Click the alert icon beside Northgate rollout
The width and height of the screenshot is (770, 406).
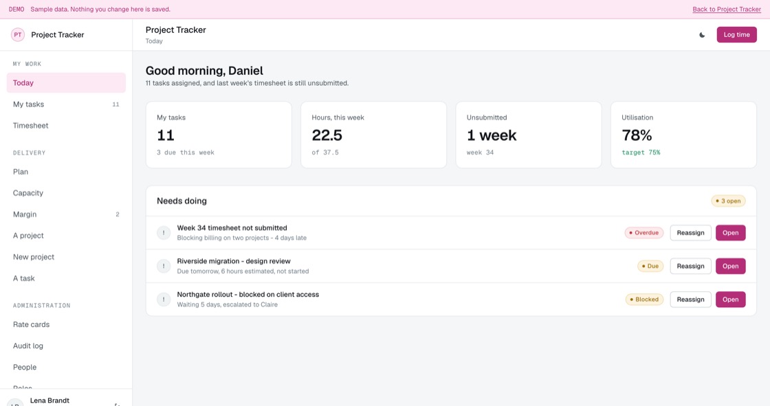(164, 300)
